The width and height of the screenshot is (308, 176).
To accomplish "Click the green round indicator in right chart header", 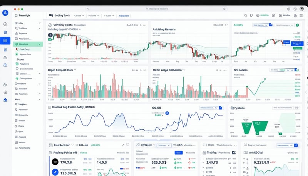I will [x=296, y=25].
